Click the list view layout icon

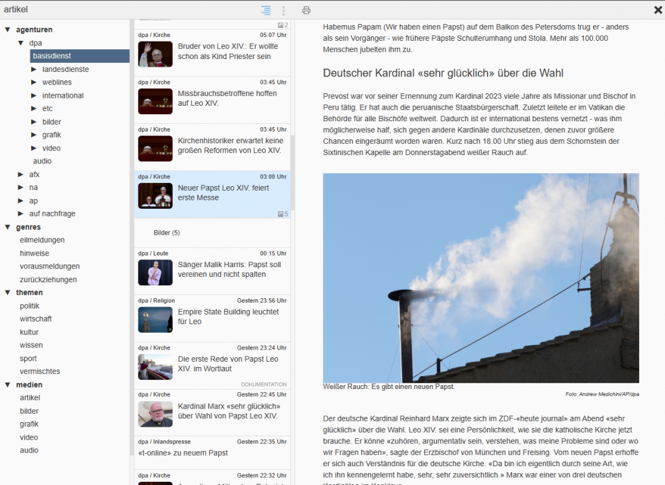click(x=266, y=10)
